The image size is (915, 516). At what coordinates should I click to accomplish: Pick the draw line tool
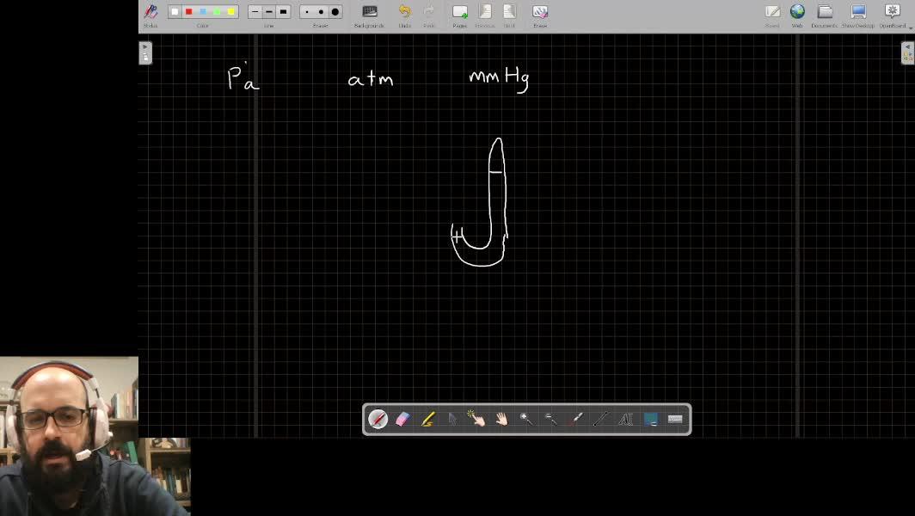pos(601,419)
